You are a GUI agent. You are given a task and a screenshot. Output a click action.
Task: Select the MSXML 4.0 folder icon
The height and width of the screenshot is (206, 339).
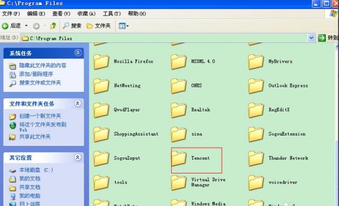click(179, 62)
